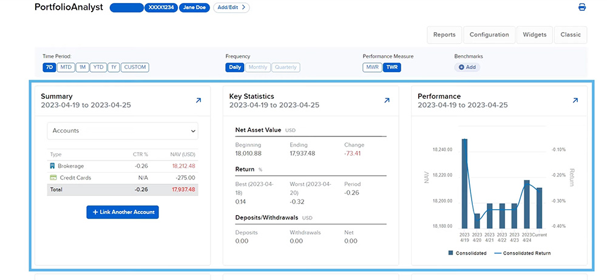Select the 7D time period
This screenshot has width=607, height=280.
(x=49, y=67)
